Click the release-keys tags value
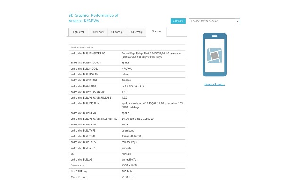The width and height of the screenshot is (292, 188). click(x=129, y=142)
